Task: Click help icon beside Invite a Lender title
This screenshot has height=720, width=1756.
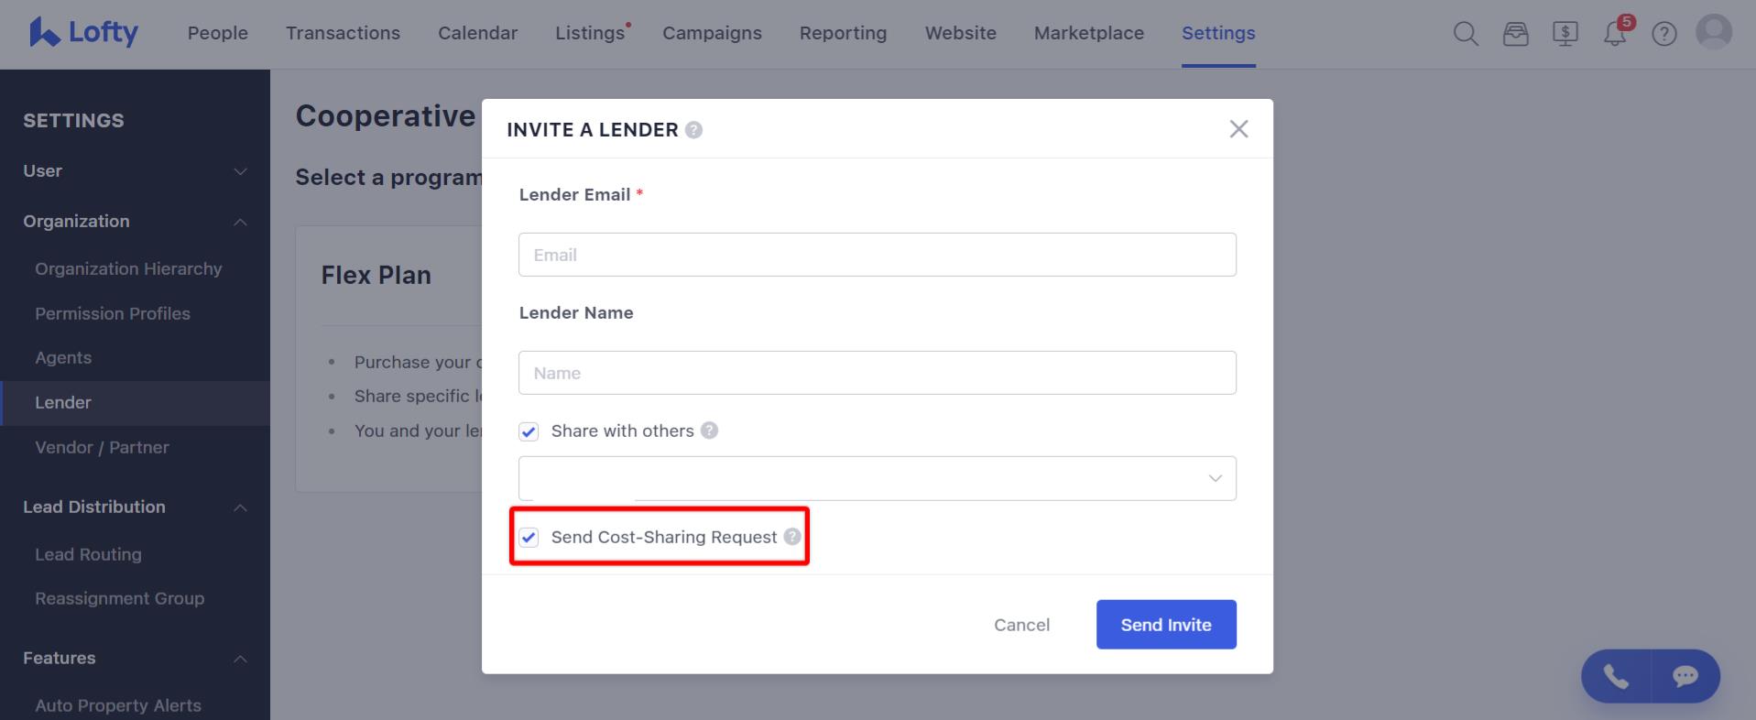Action: [x=694, y=130]
